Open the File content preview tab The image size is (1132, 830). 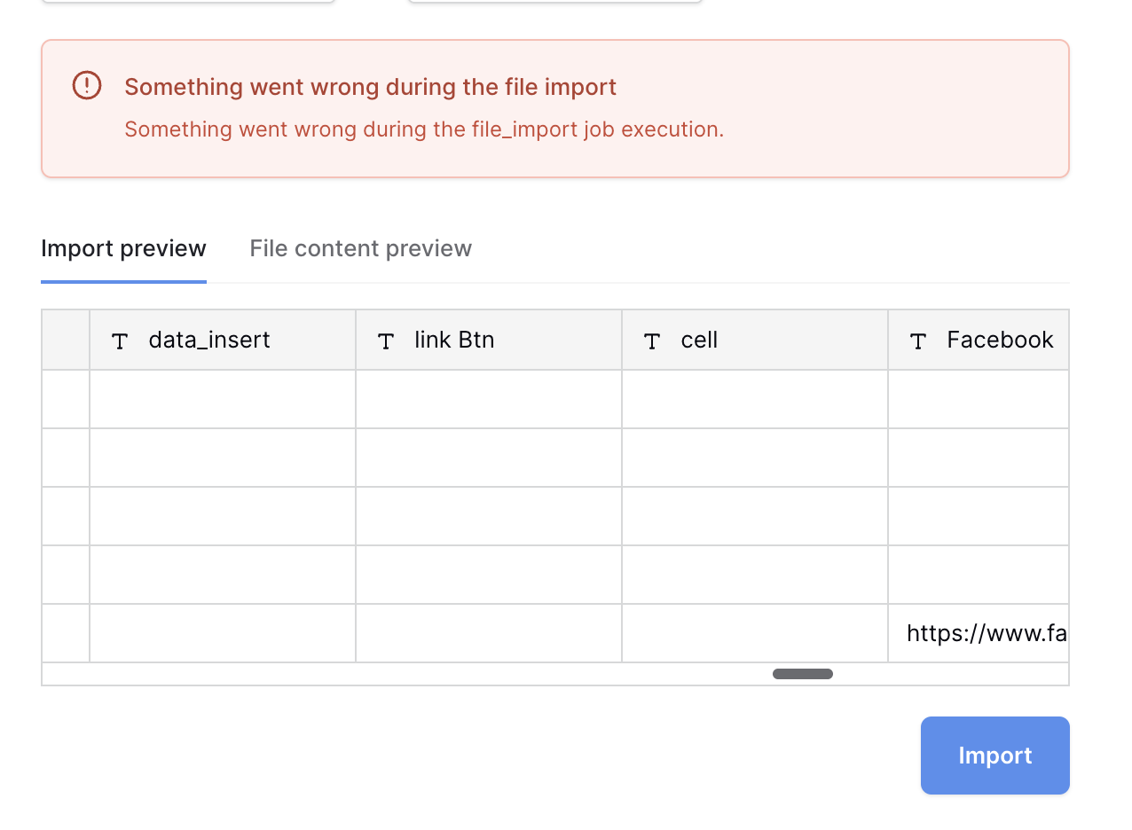360,248
